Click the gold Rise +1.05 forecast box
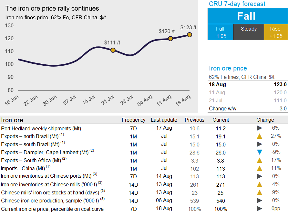The height and width of the screenshot is (215, 288). click(275, 32)
